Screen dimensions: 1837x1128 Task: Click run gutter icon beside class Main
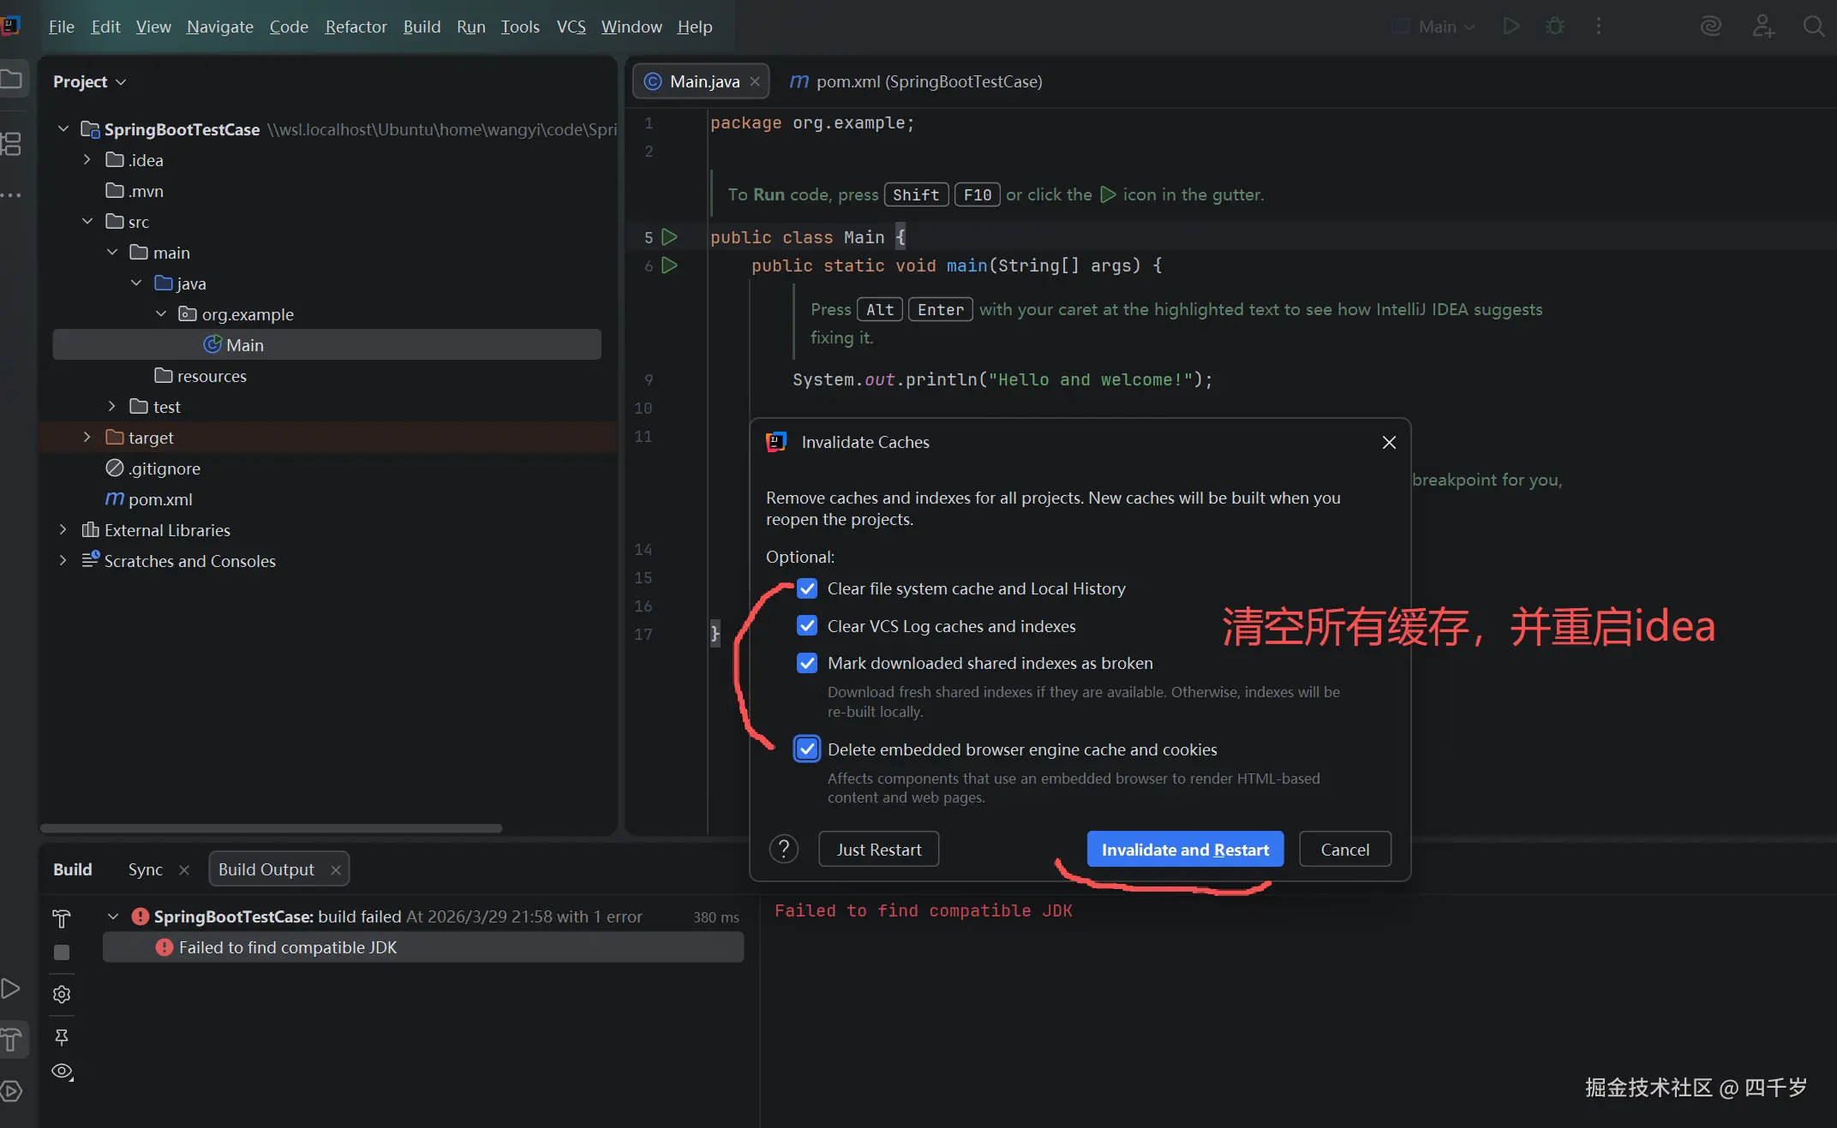tap(670, 237)
